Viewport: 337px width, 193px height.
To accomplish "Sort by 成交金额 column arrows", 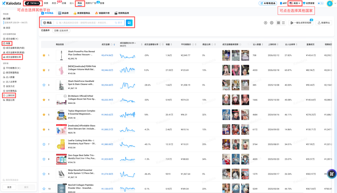I will [114, 45].
